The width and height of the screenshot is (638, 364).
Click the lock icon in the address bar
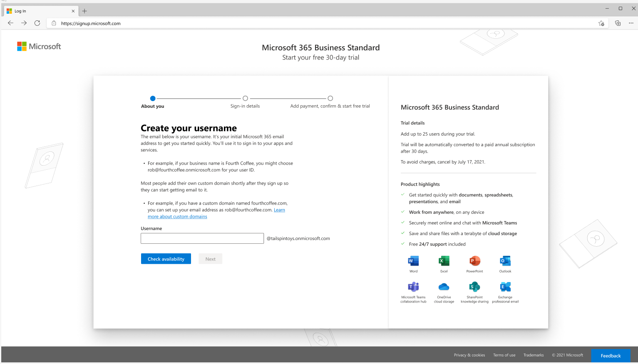[x=54, y=23]
